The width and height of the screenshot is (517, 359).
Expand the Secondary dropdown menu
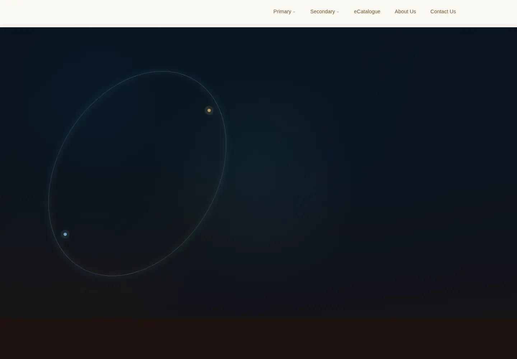[325, 11]
